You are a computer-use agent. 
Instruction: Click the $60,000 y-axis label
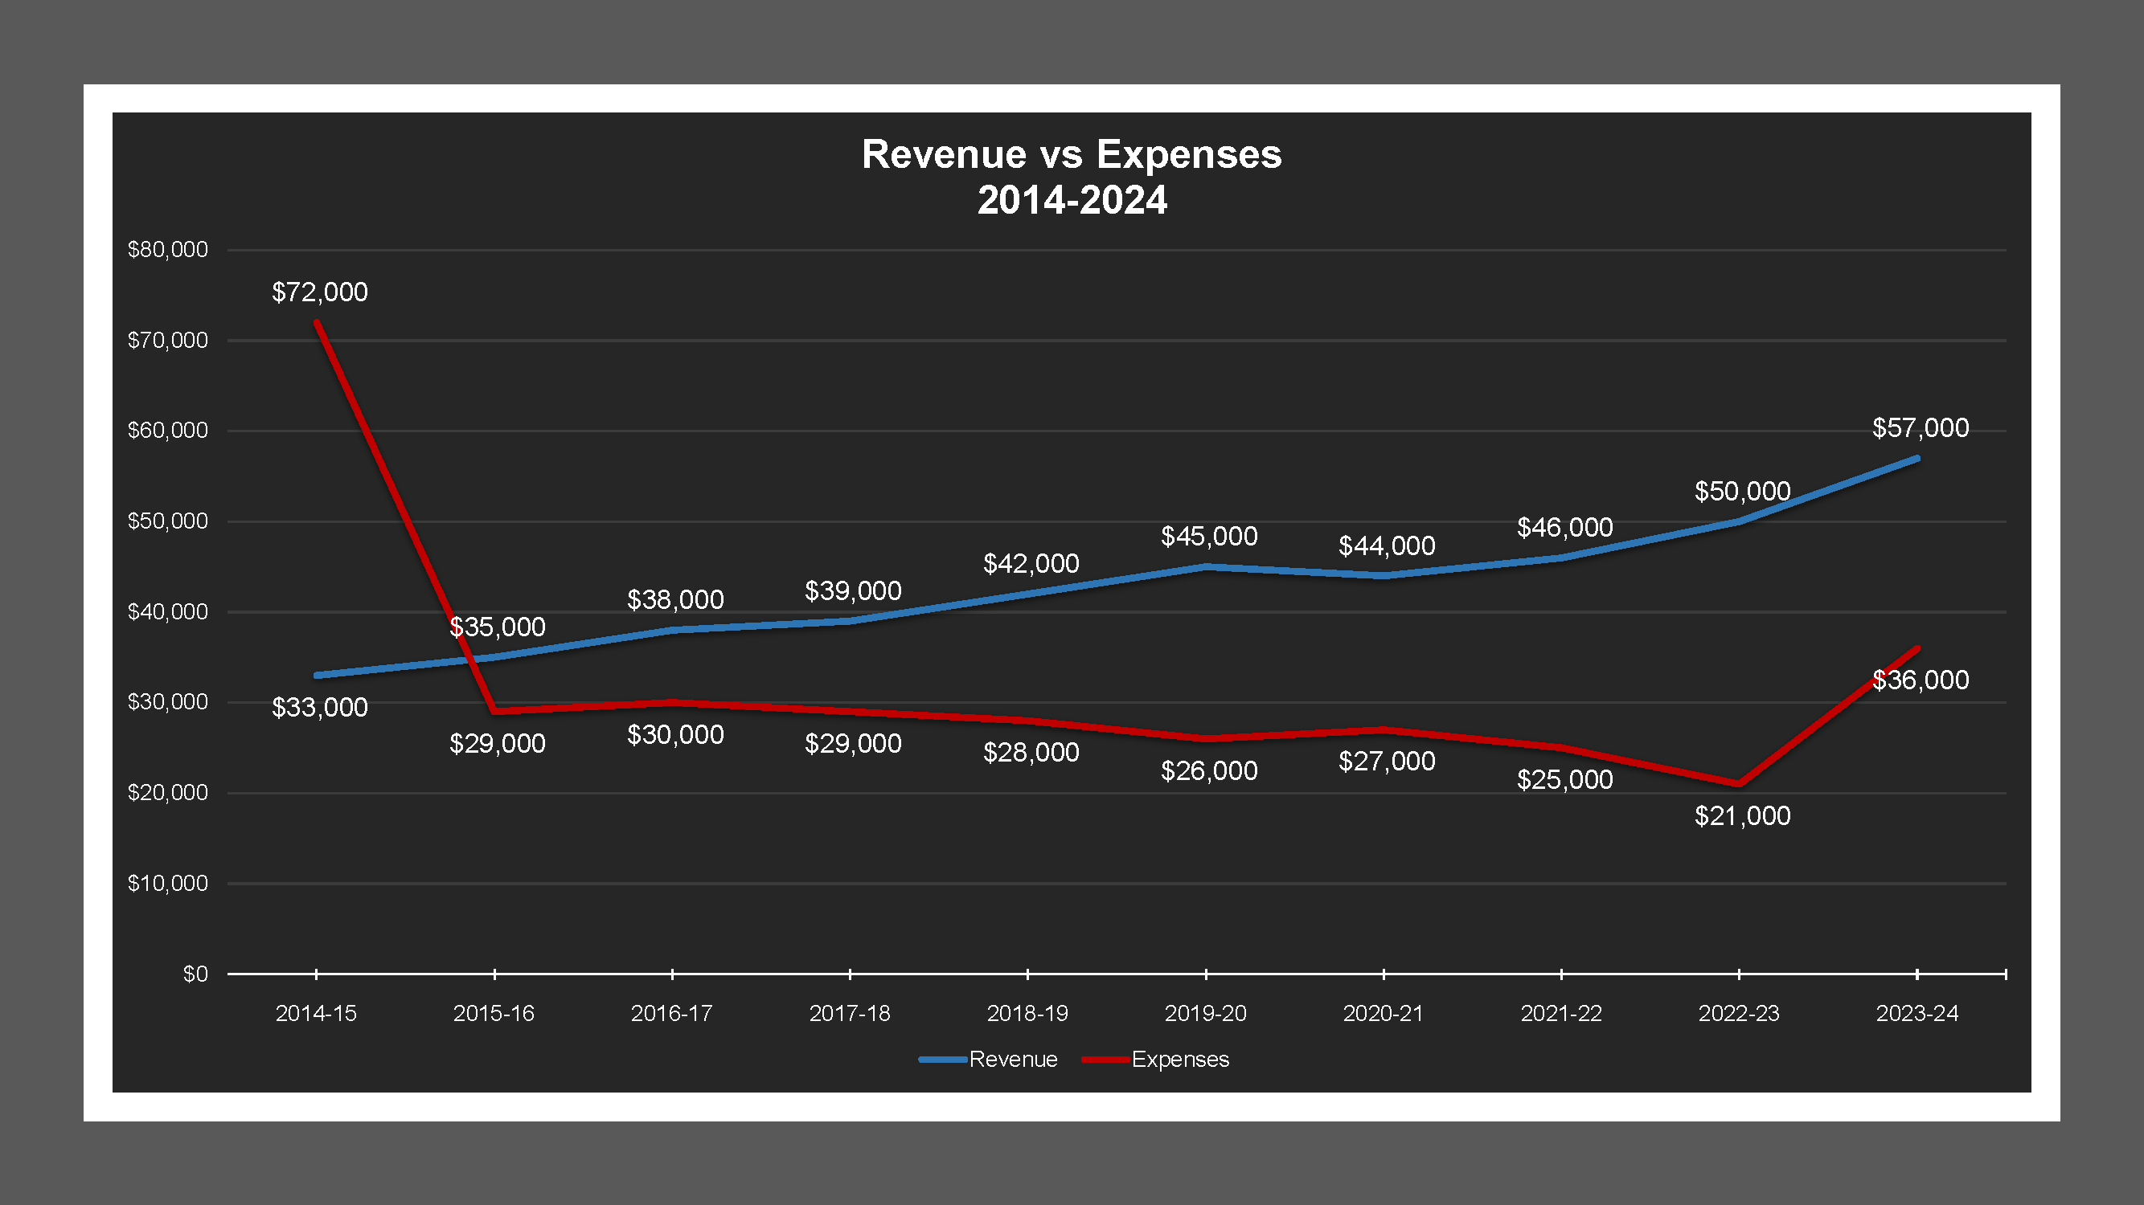point(167,430)
